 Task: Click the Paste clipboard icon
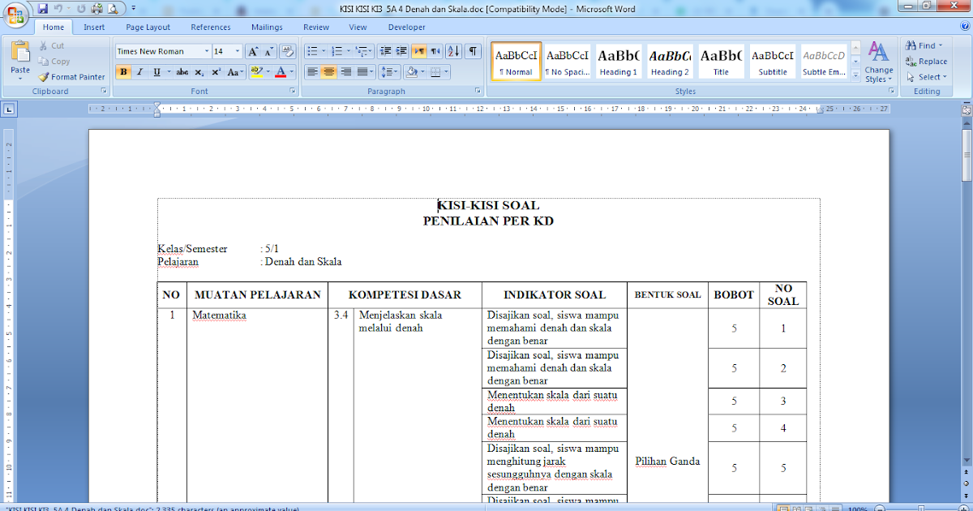click(20, 52)
